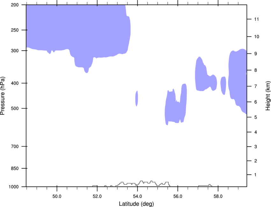Select the 400 pressure tick label

coord(15,83)
